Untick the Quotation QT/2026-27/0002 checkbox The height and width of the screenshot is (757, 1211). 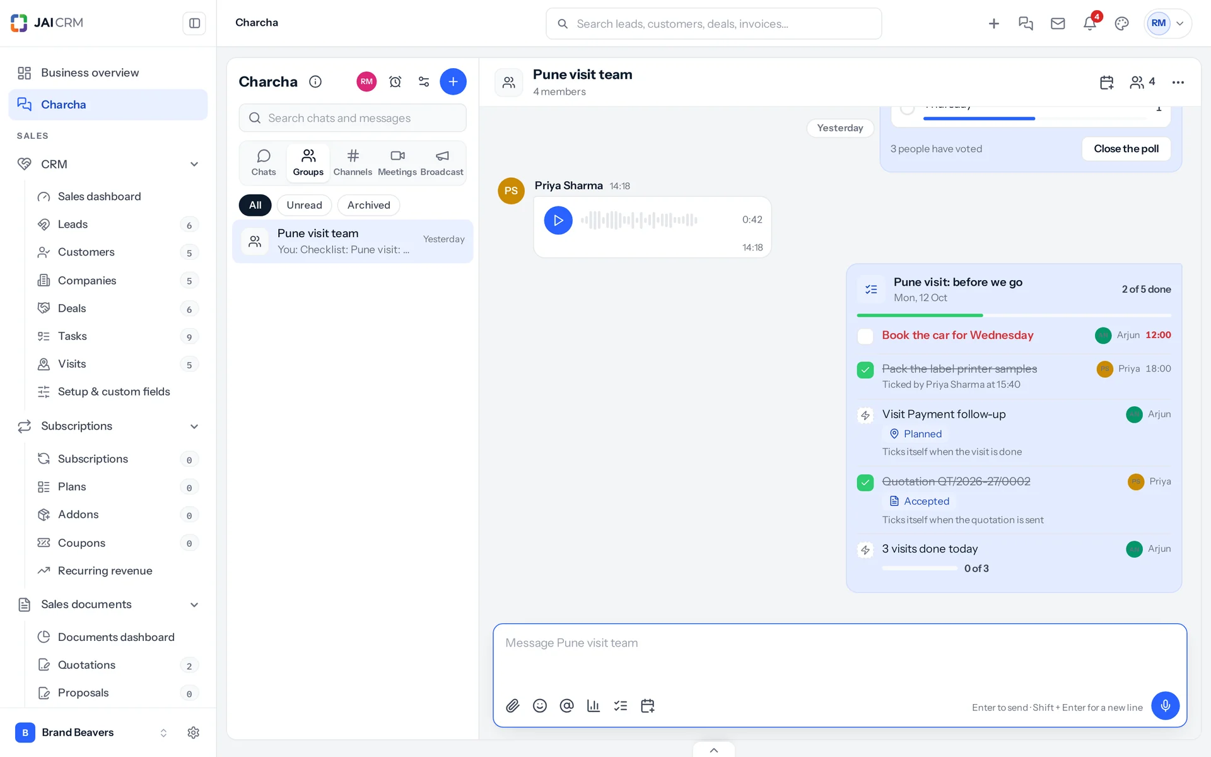pos(865,483)
